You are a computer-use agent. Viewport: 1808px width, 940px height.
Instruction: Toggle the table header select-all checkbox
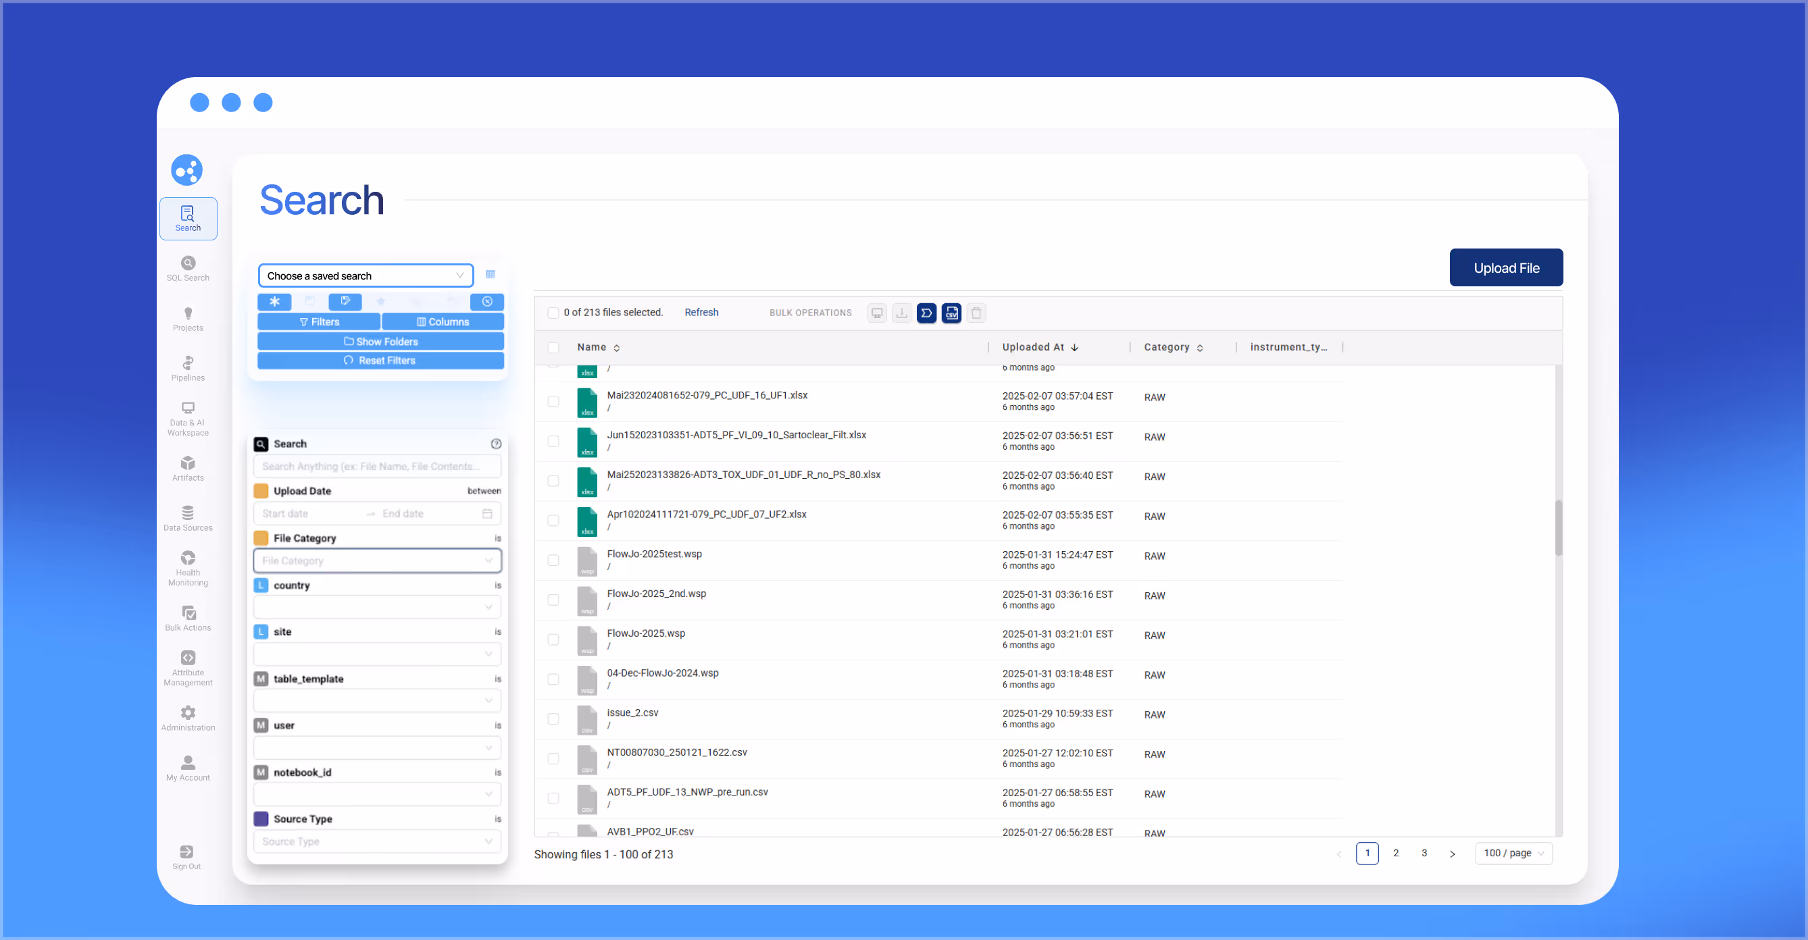[x=553, y=347]
